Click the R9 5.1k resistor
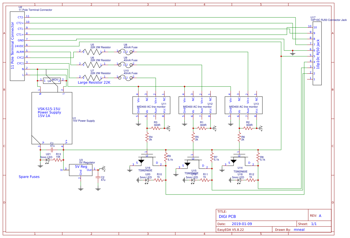Screen dimensions: 350x238 166,158
